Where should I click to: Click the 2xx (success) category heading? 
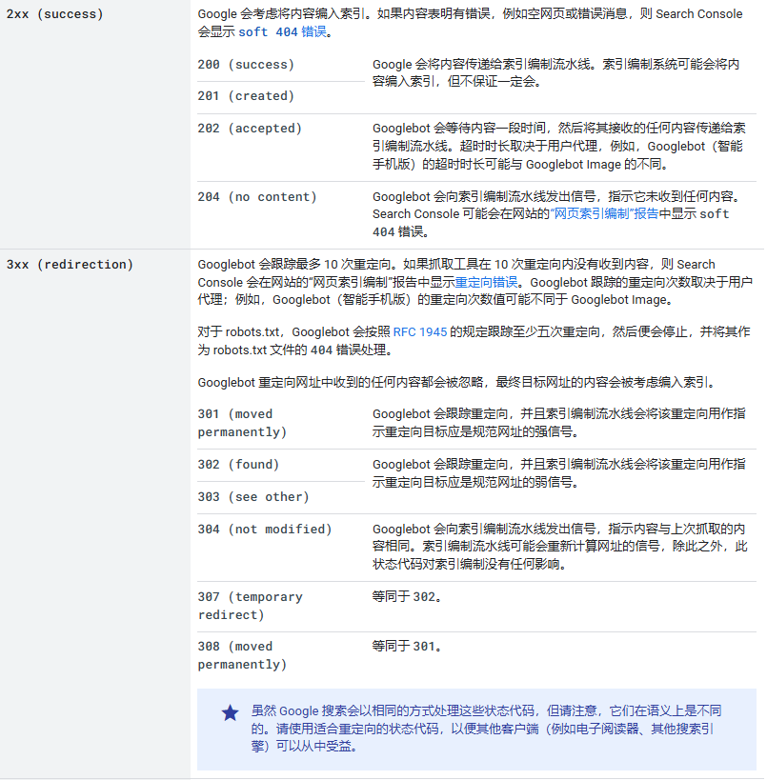point(55,14)
